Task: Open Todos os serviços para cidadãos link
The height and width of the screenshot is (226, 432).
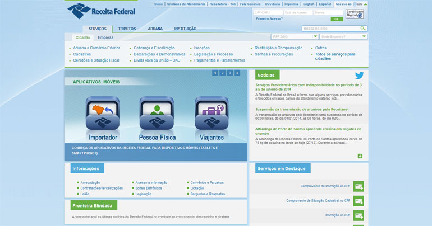Action: click(335, 57)
